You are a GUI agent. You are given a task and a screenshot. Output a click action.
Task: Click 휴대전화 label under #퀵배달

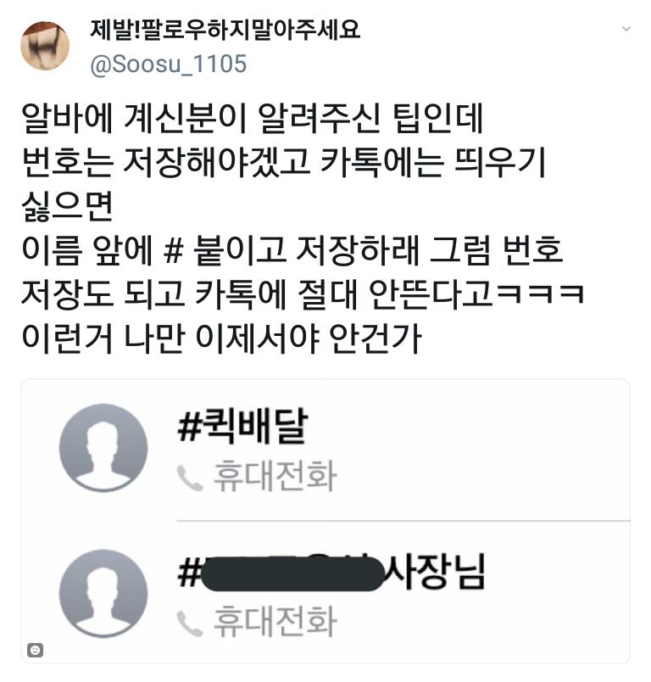tap(275, 476)
